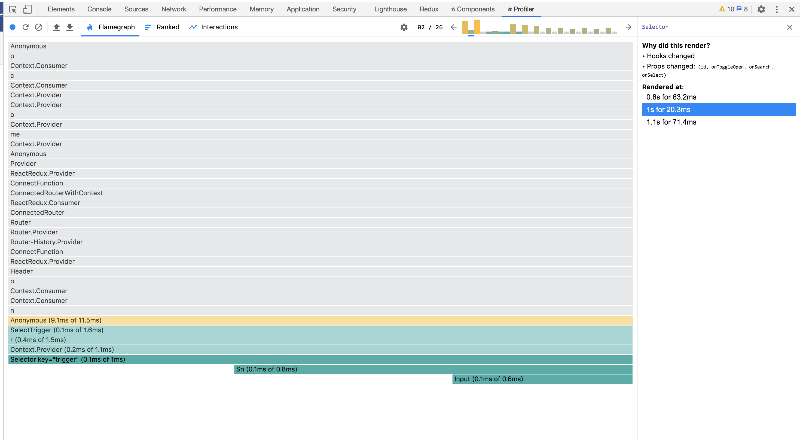Switch to the Flamegraph view
Viewport: 800px width, 440px height.
click(111, 27)
